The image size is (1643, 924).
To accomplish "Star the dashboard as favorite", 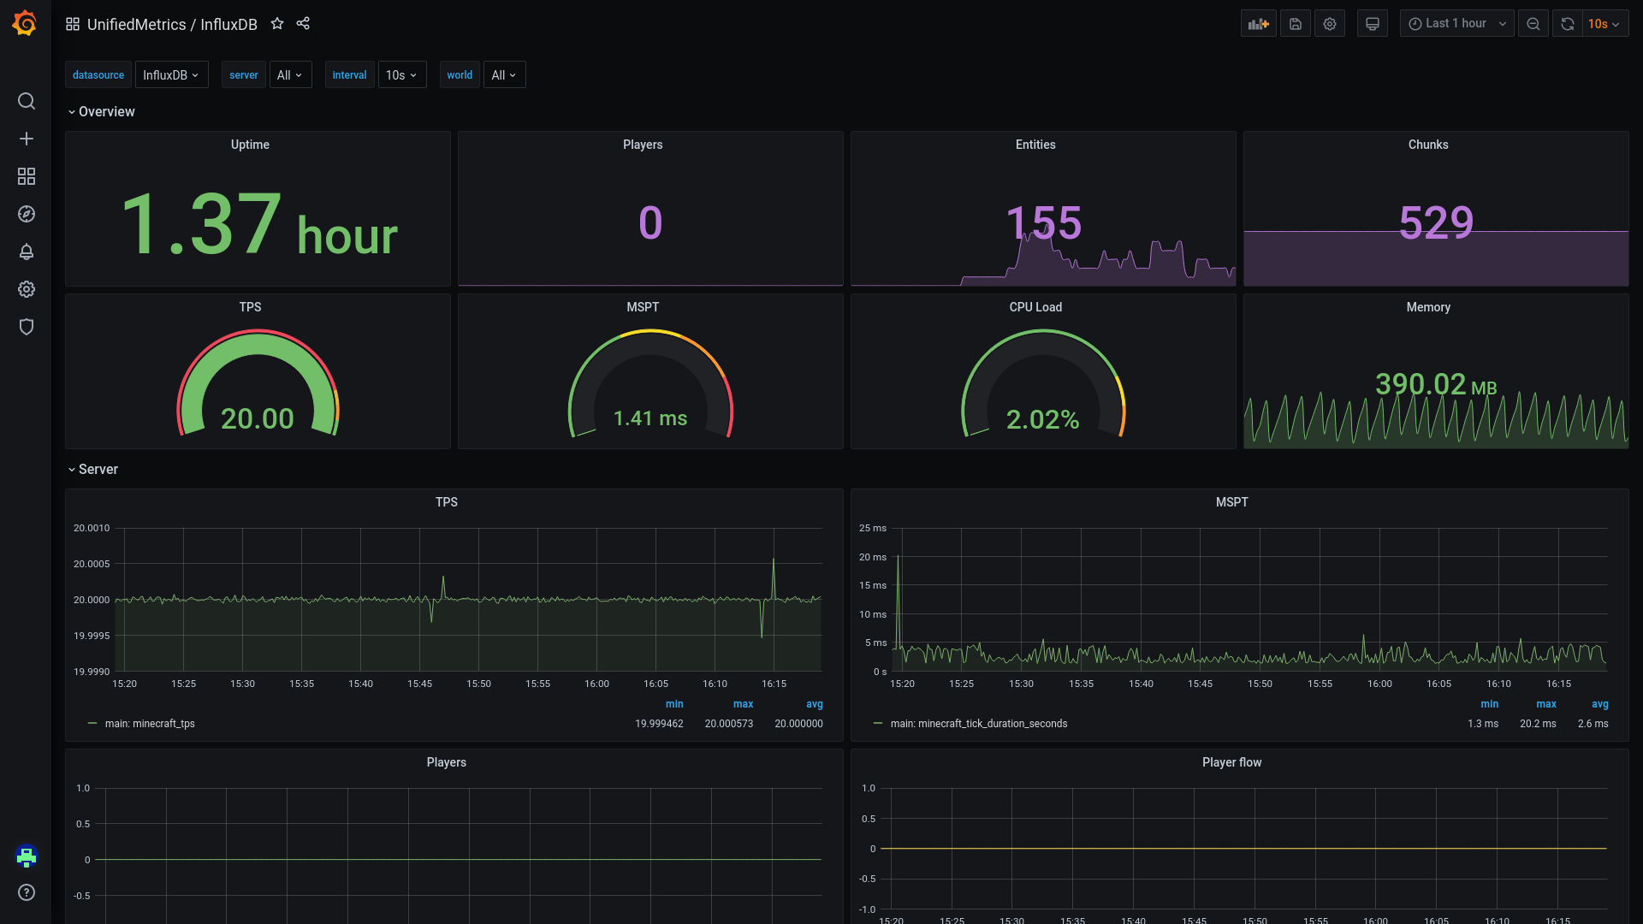I will click(x=277, y=24).
